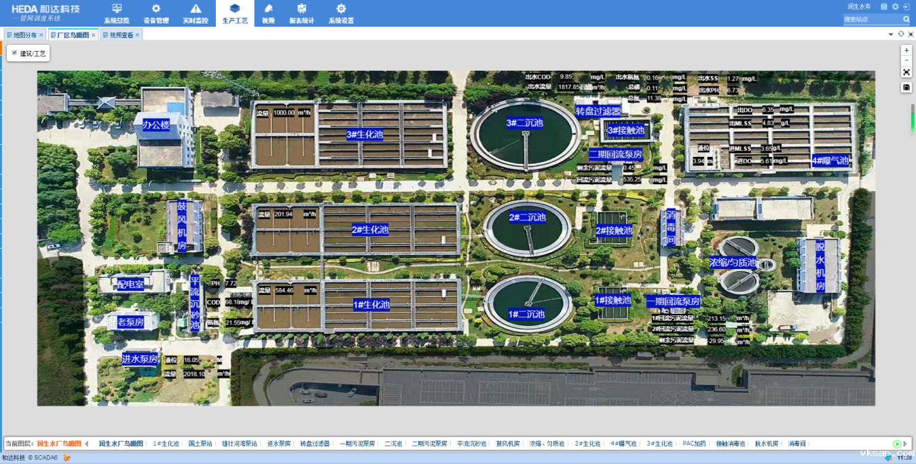Click the fit-to-extent map icon

click(906, 72)
